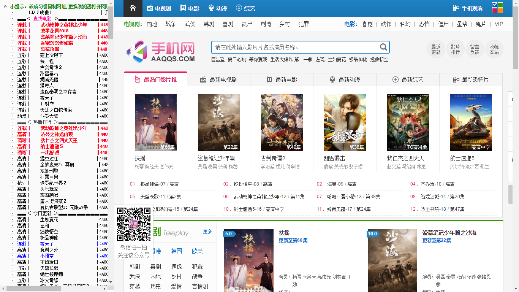Click the magnifier search icon
This screenshot has height=292, width=519.
click(383, 47)
